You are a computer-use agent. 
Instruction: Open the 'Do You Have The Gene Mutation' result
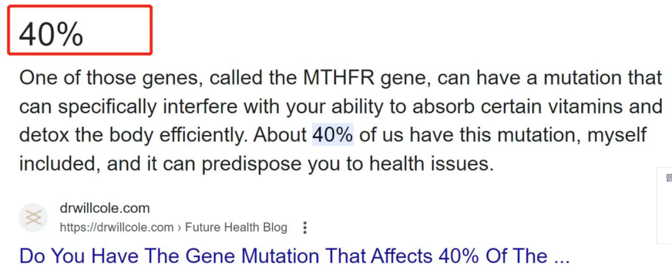click(294, 256)
